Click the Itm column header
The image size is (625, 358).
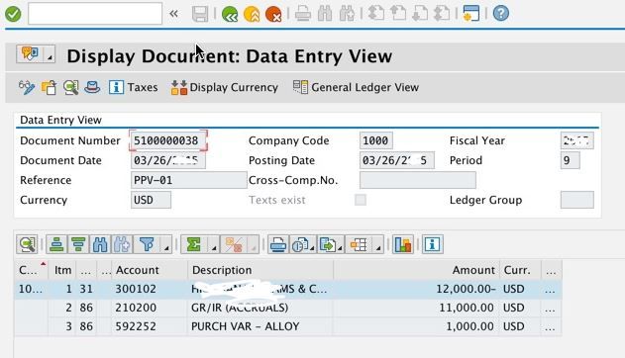point(62,270)
